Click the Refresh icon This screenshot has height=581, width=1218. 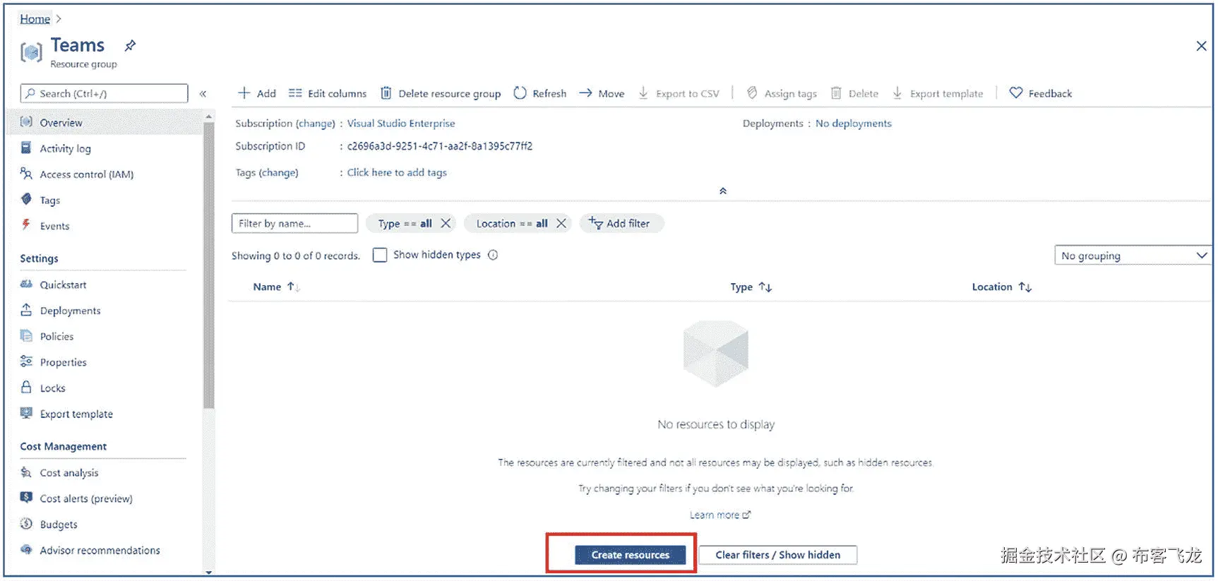520,93
